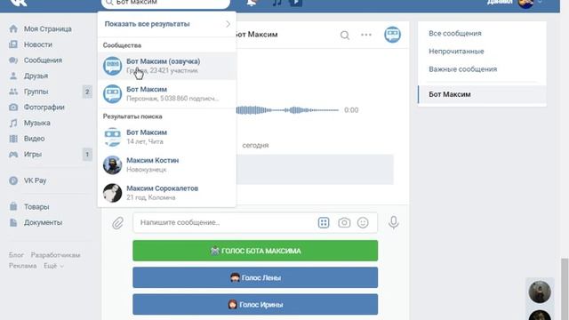Click the avatar icon of Максим Костин
This screenshot has height=320, width=569.
pos(113,165)
